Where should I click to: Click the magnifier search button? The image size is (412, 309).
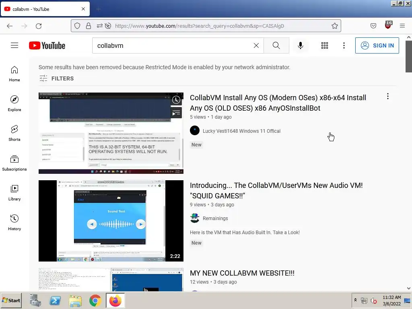[x=276, y=45]
